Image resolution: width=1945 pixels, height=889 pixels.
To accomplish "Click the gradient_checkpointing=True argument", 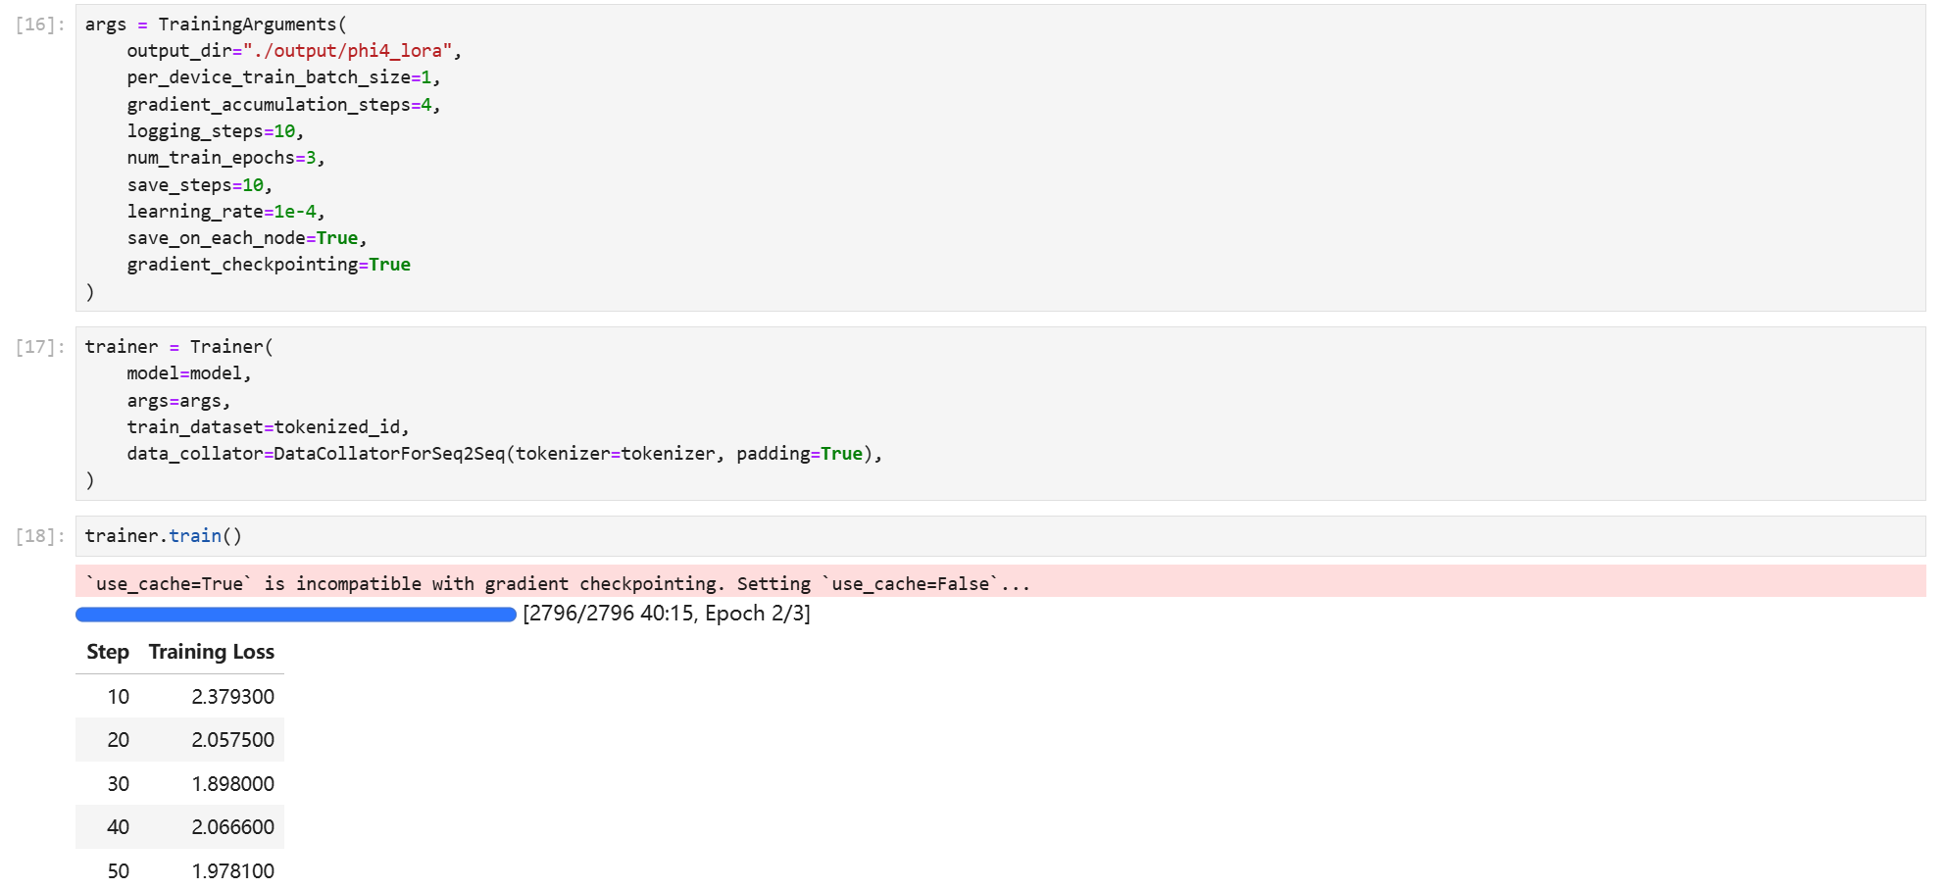I will pyautogui.click(x=268, y=265).
